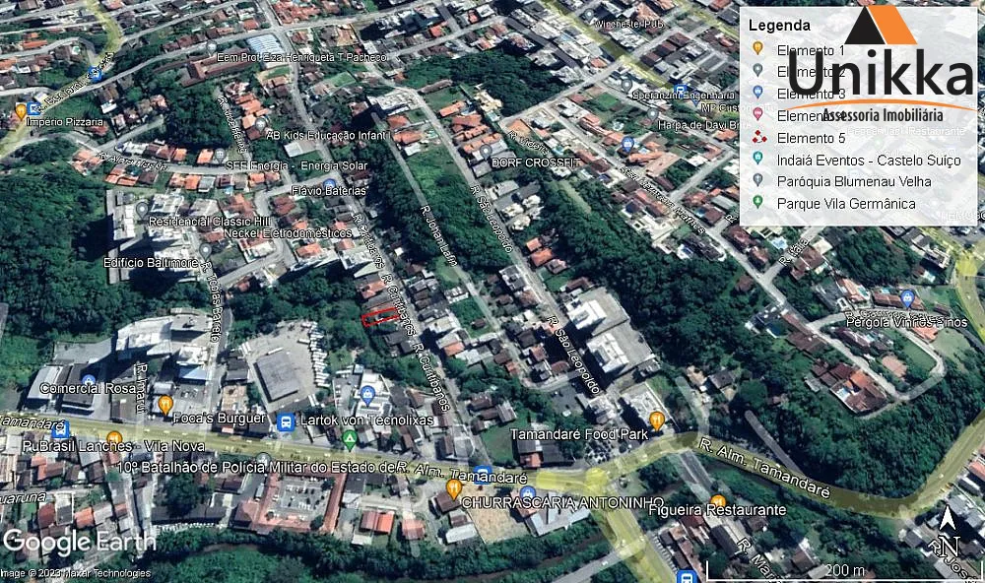Click the pink Elemento 4 pin in the legend

tap(758, 115)
